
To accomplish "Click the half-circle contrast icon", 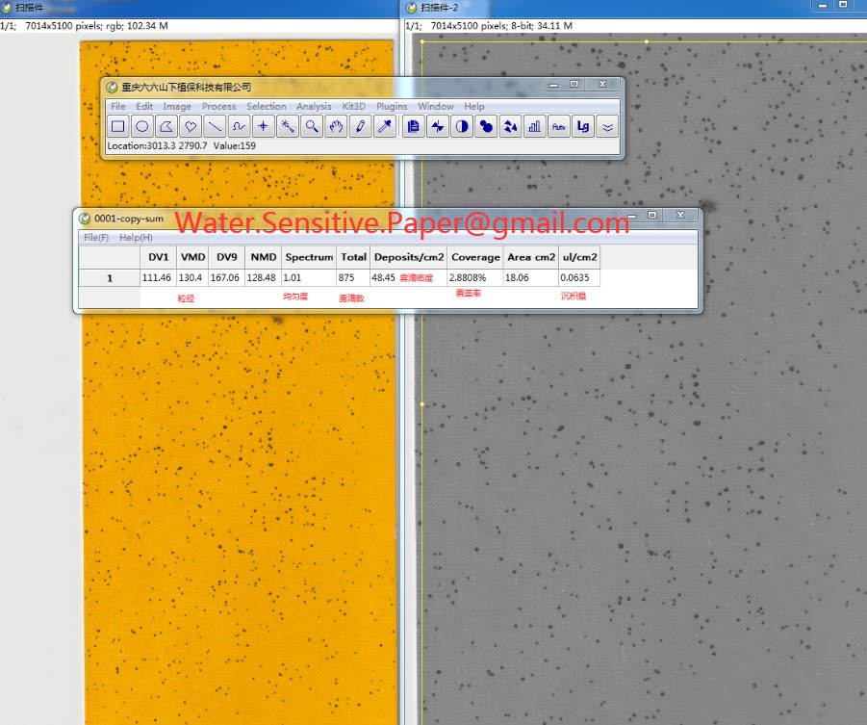I will tap(462, 127).
